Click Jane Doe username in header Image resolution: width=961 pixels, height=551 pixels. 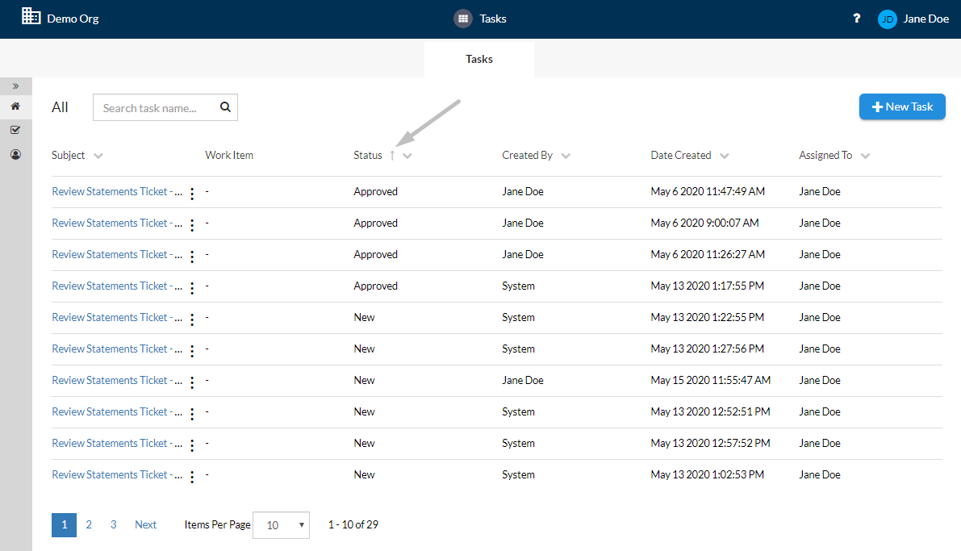(x=925, y=19)
